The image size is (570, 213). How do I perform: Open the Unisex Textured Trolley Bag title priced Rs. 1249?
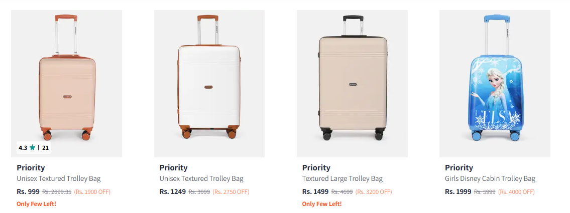tap(201, 179)
